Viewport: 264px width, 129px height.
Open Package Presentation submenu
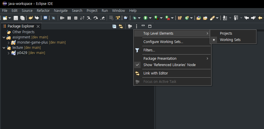[x=172, y=59]
